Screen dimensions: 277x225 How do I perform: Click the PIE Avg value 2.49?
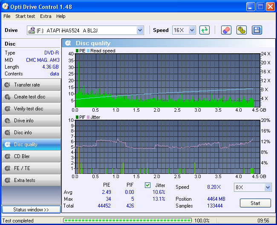107,192
